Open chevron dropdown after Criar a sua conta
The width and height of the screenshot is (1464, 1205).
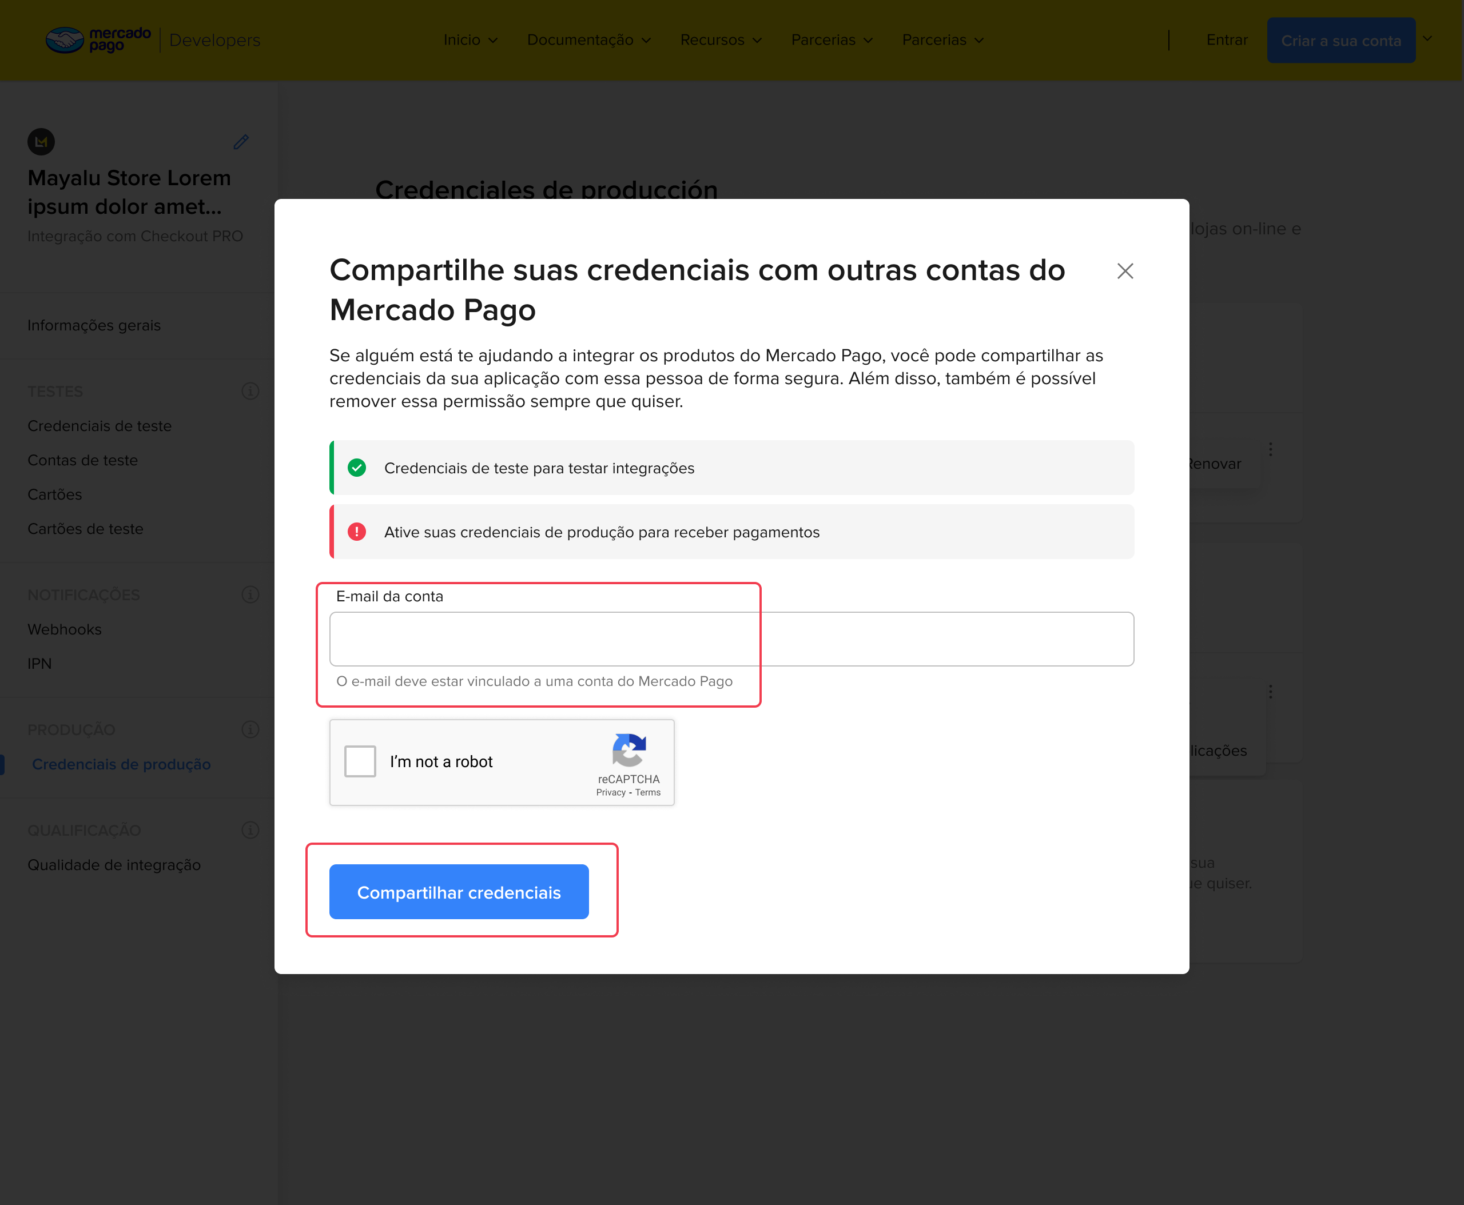point(1427,39)
